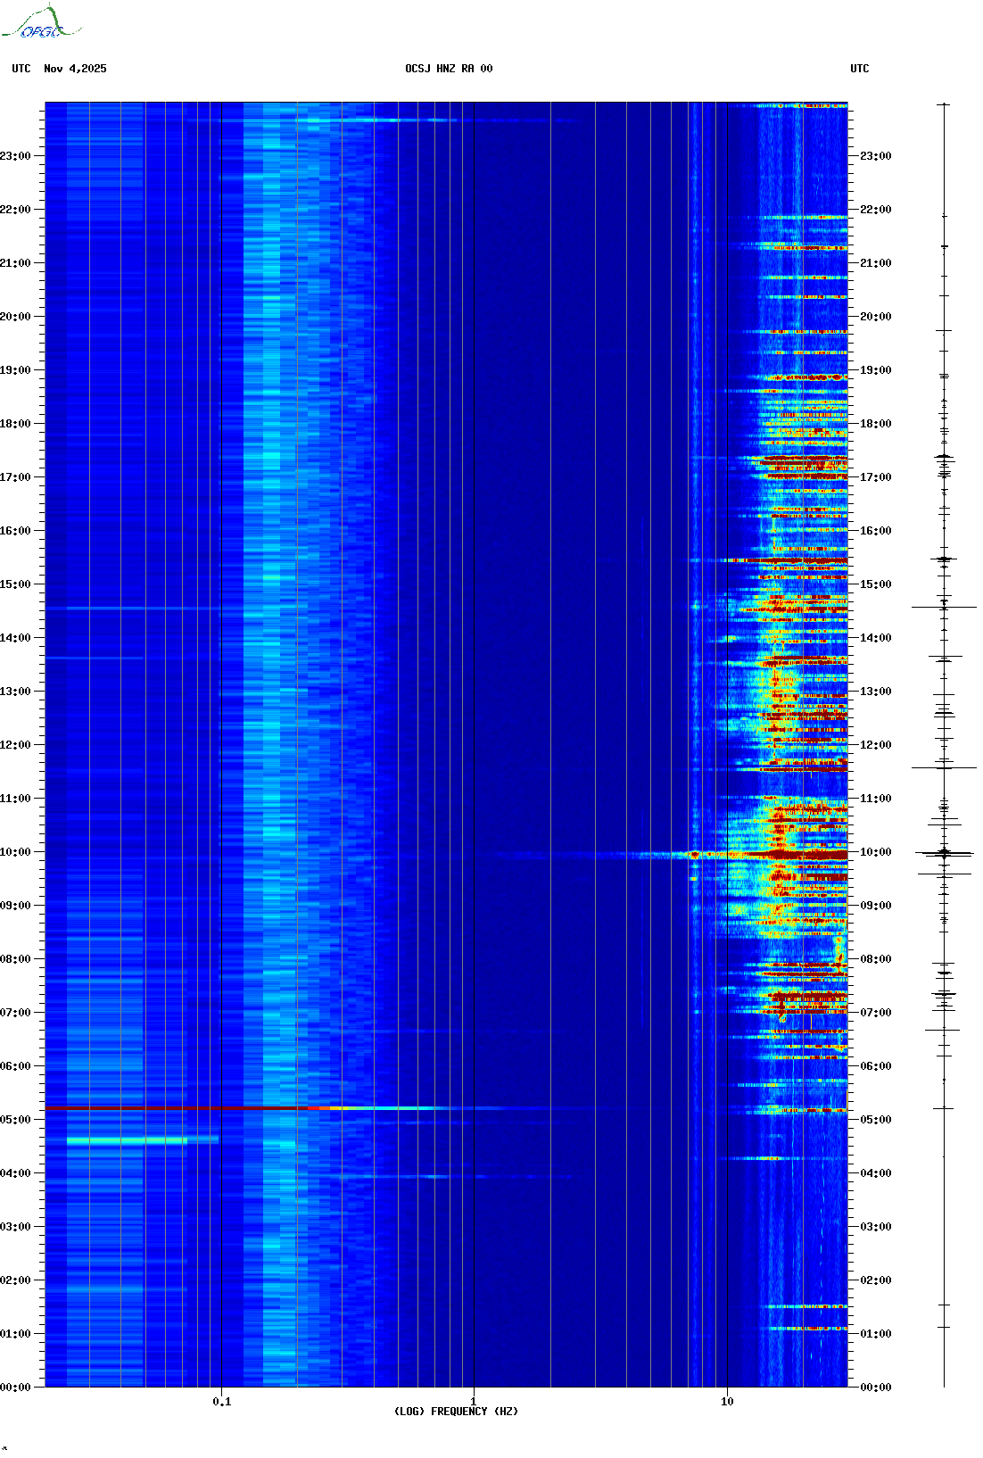This screenshot has width=983, height=1458.
Task: Click the 1 Hz frequency axis label
Action: coord(473,1401)
